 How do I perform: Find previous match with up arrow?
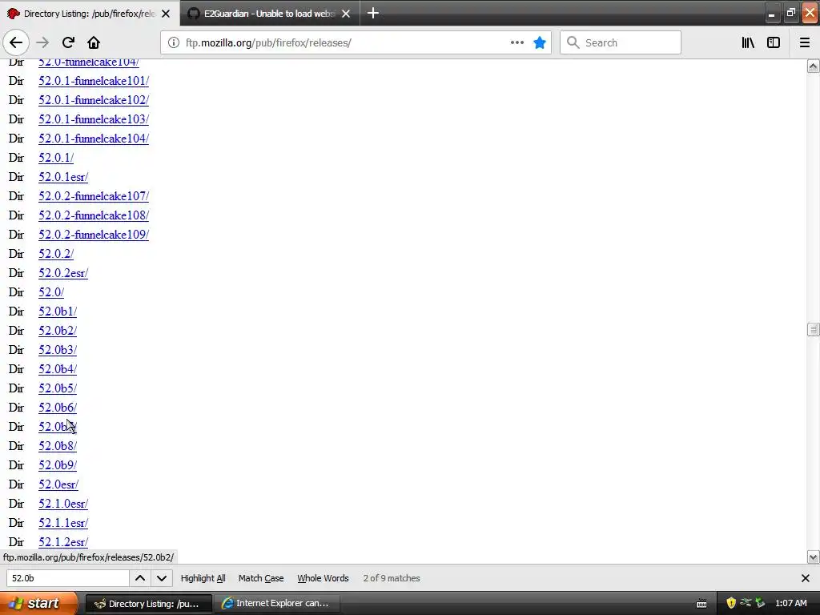click(140, 578)
